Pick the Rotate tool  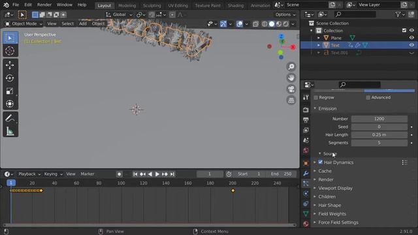(x=10, y=78)
